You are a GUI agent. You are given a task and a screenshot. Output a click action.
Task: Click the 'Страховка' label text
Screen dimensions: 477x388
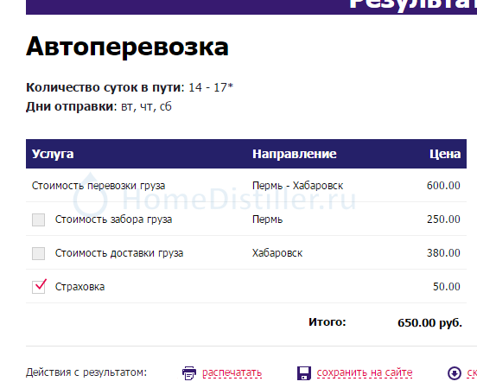coord(79,287)
